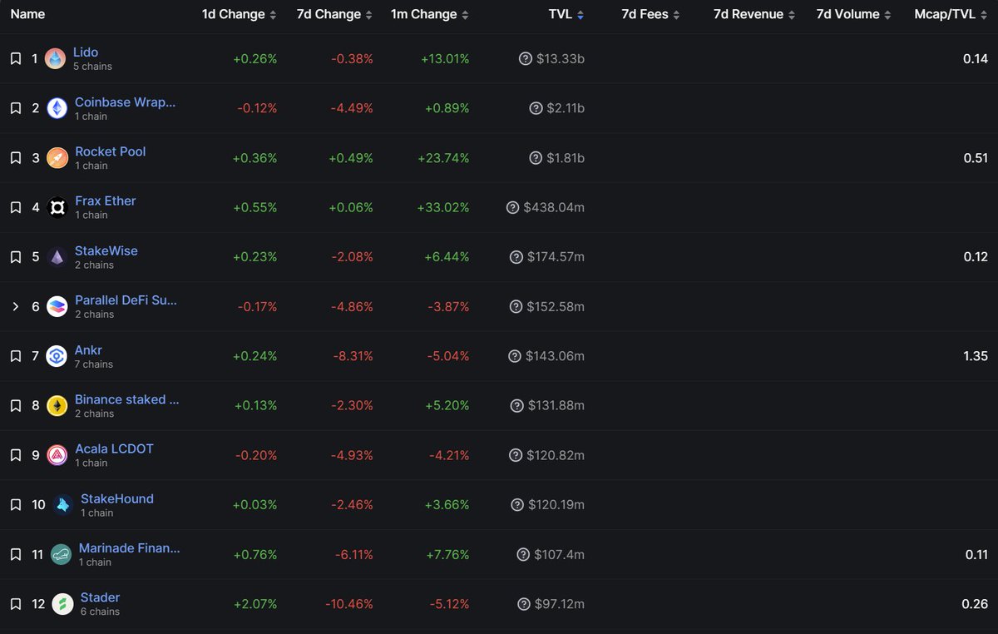Bookmark the Marinade Finance row

pyautogui.click(x=15, y=554)
